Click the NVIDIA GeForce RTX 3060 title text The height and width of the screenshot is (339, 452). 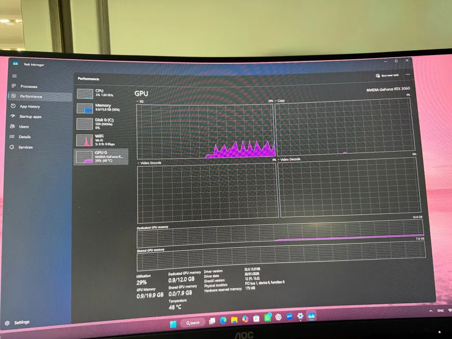pyautogui.click(x=388, y=89)
